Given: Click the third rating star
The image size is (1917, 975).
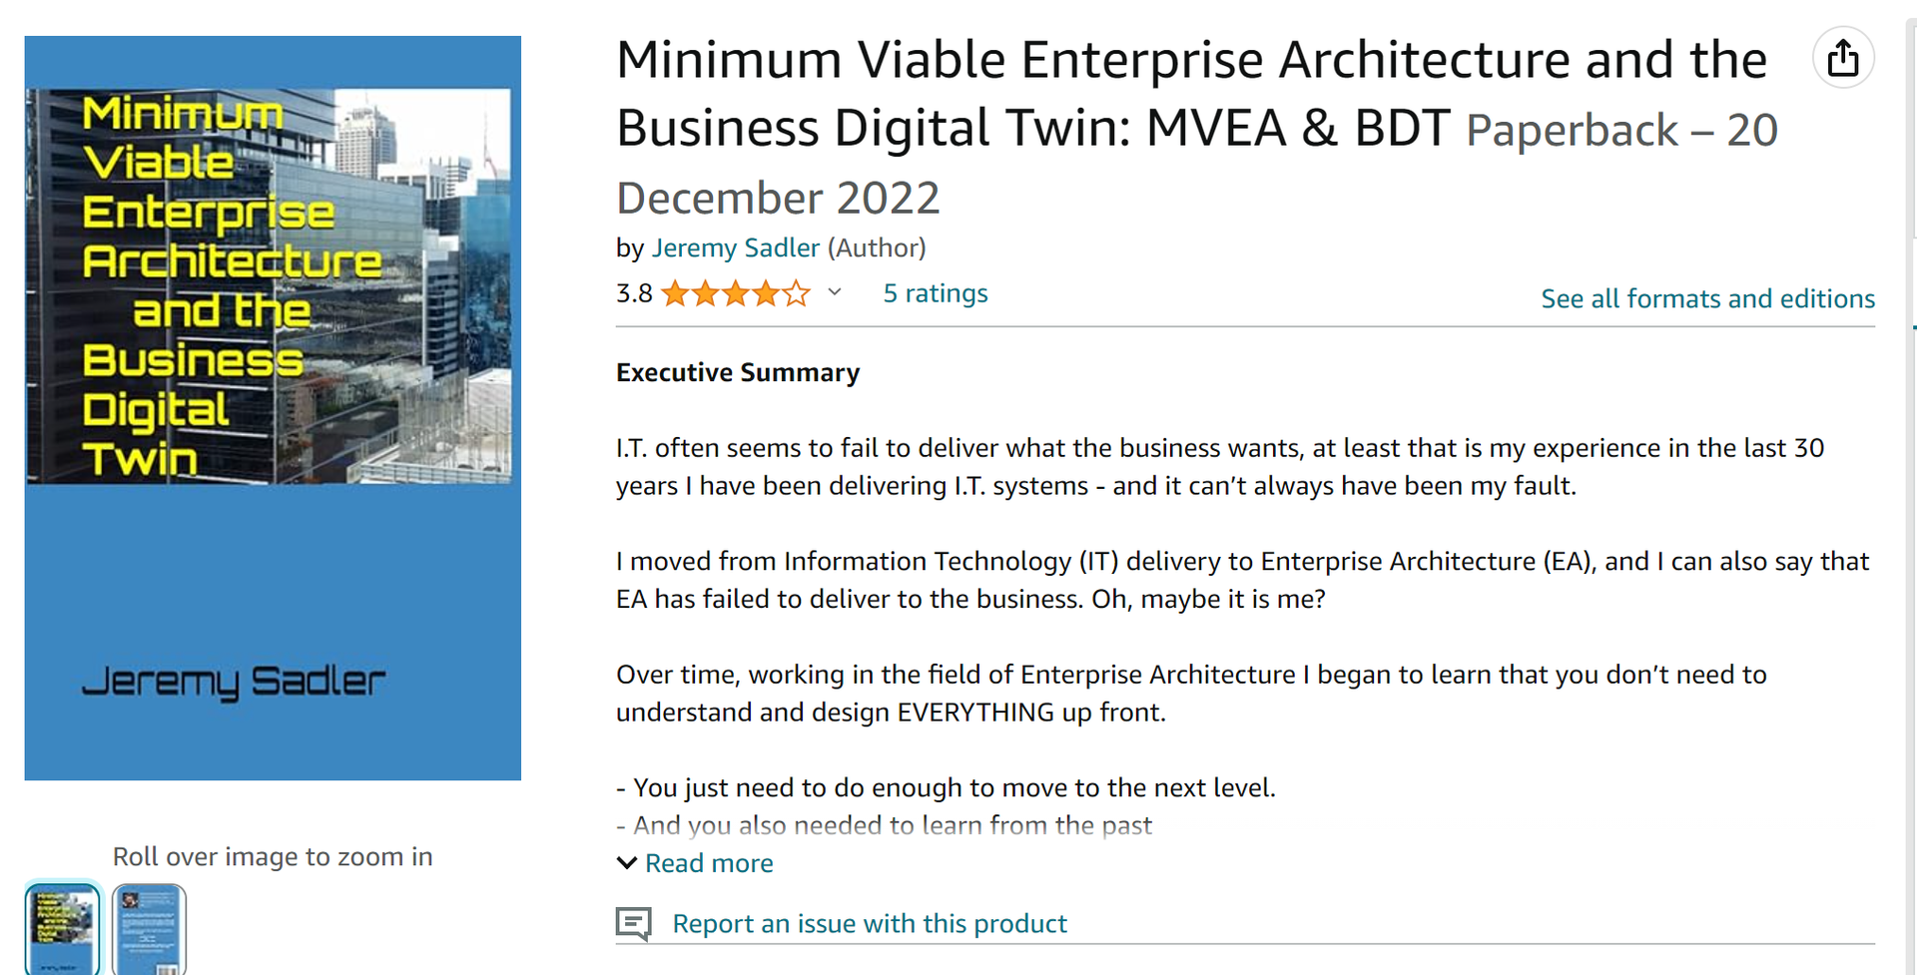Looking at the screenshot, I should 736,292.
